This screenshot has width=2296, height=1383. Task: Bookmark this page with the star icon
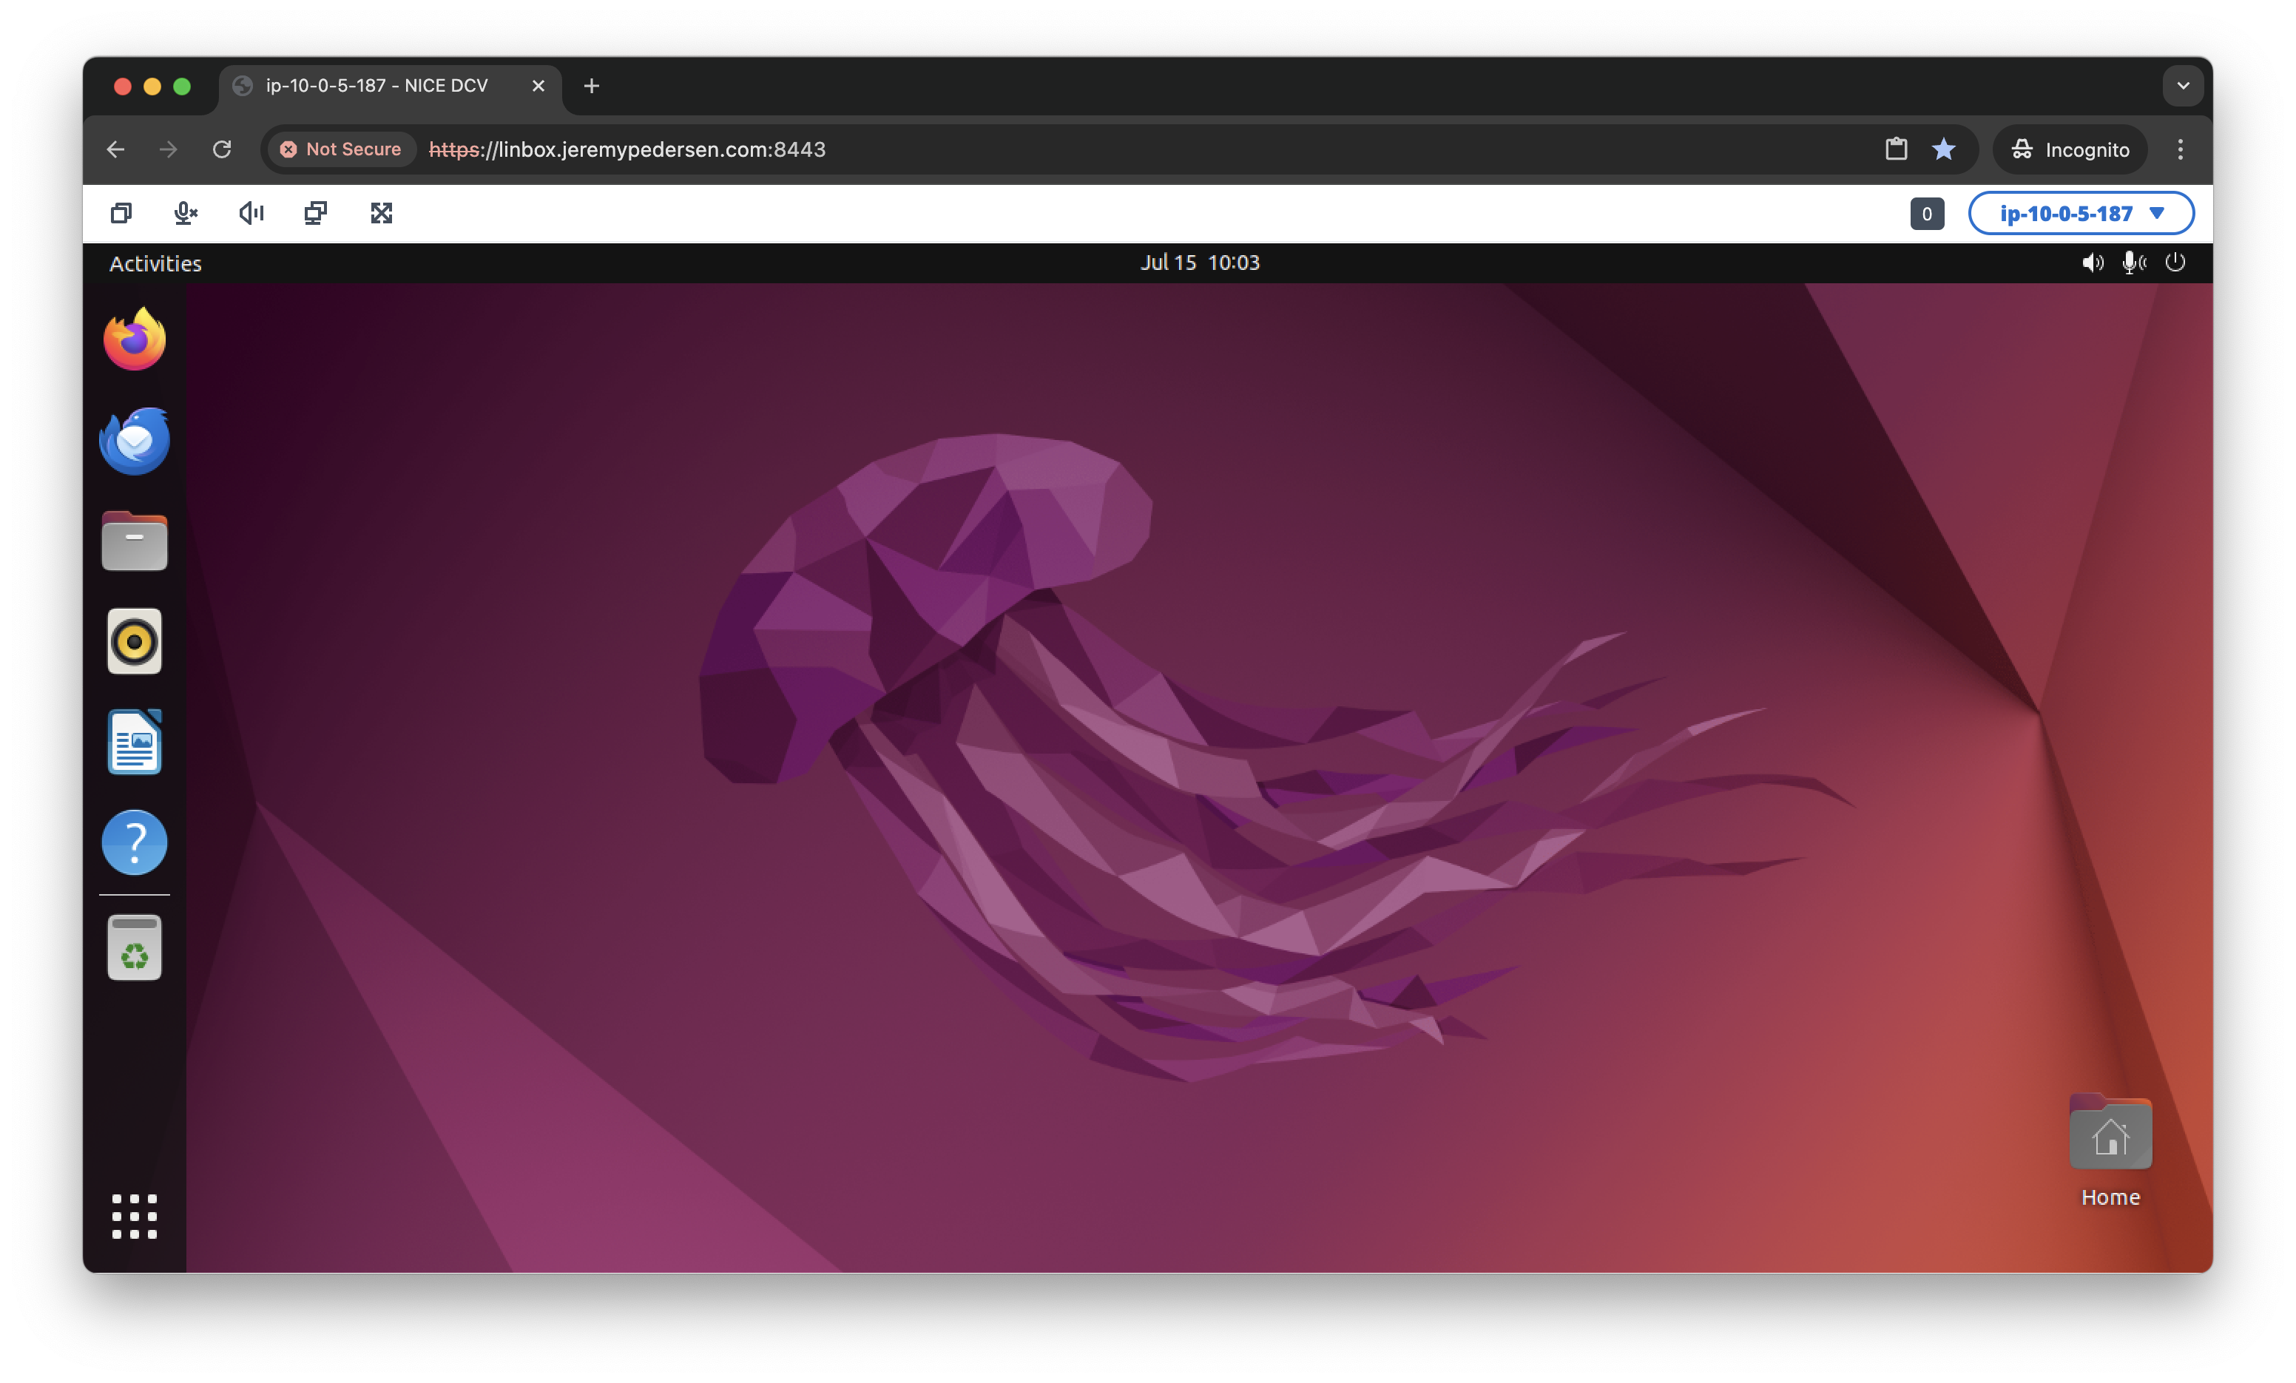coord(1944,149)
